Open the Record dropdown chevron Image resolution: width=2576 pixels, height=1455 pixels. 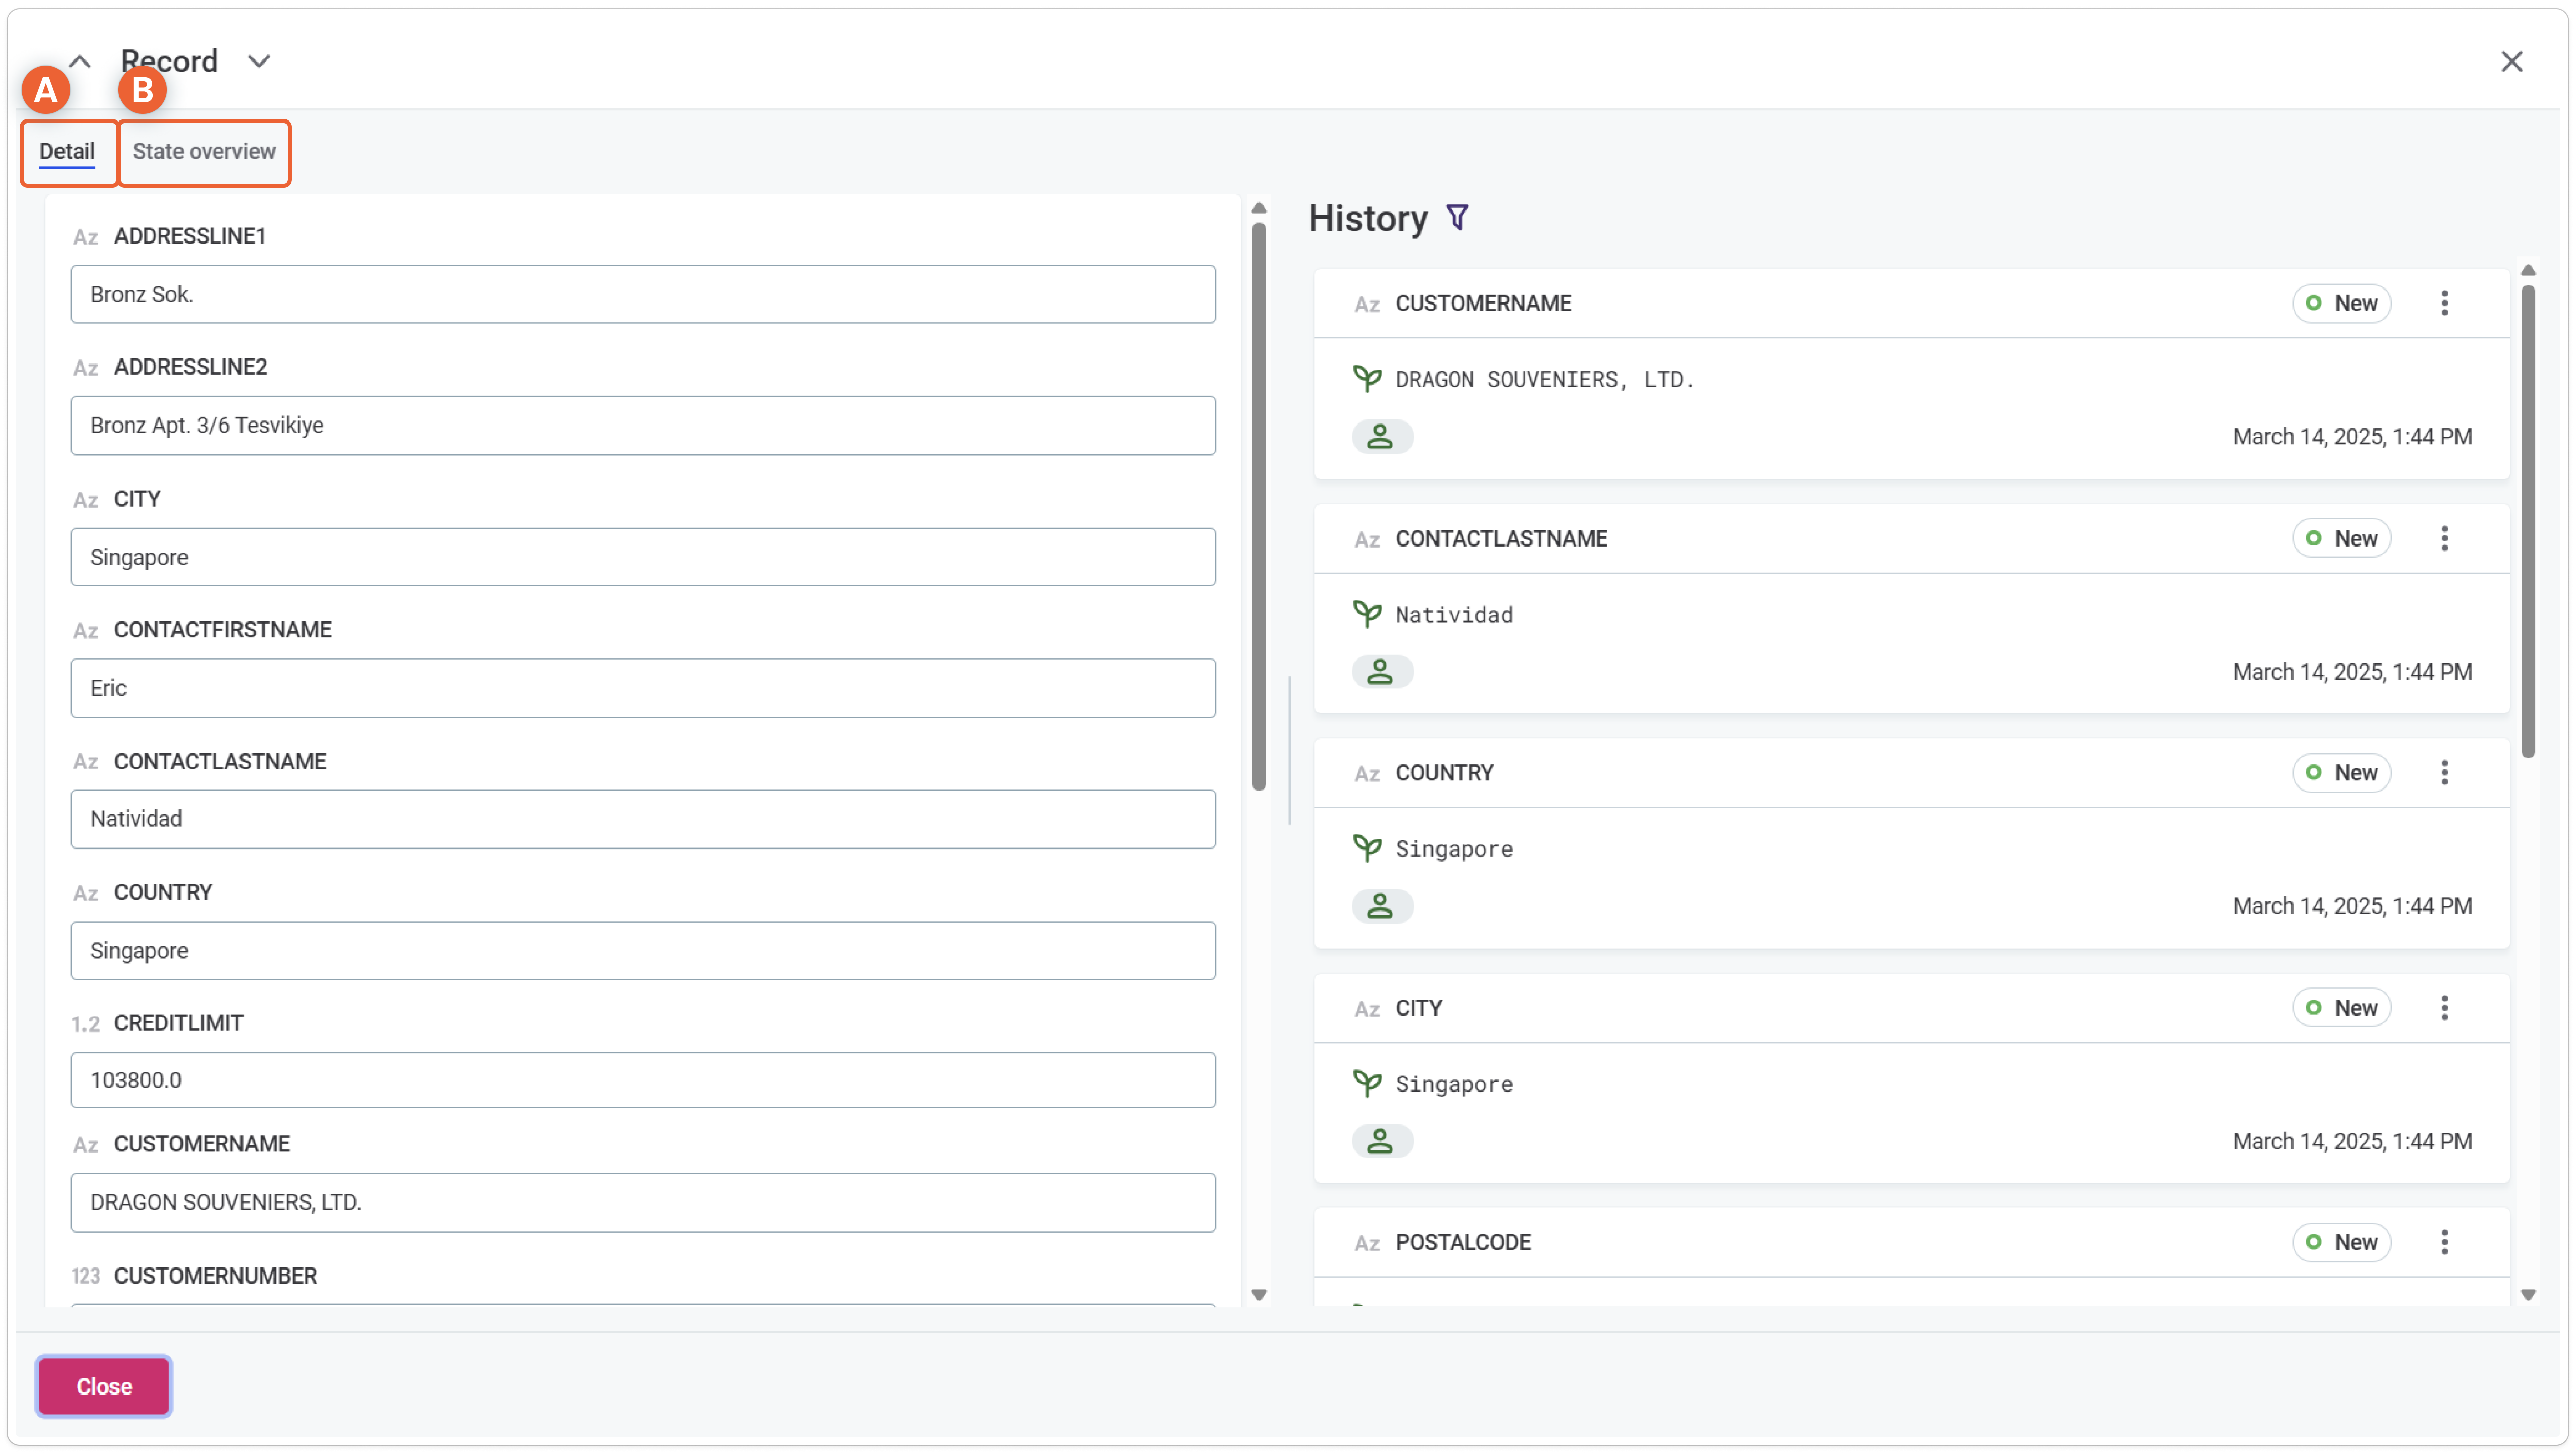(258, 61)
